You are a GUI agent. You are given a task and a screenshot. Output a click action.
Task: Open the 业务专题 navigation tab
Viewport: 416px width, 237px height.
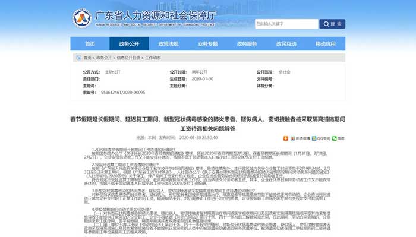208,44
